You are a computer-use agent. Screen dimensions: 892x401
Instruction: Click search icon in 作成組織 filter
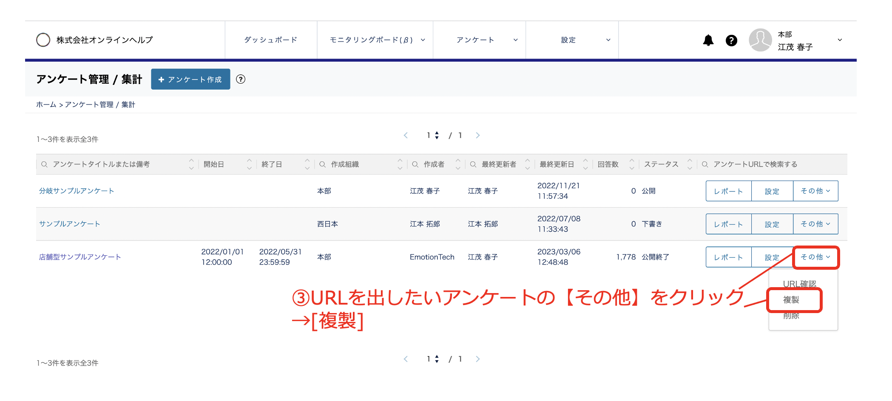tap(323, 164)
